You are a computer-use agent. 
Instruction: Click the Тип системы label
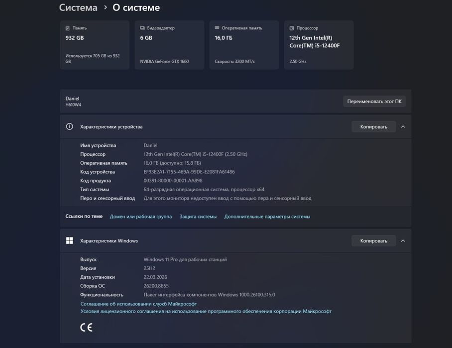click(x=95, y=189)
